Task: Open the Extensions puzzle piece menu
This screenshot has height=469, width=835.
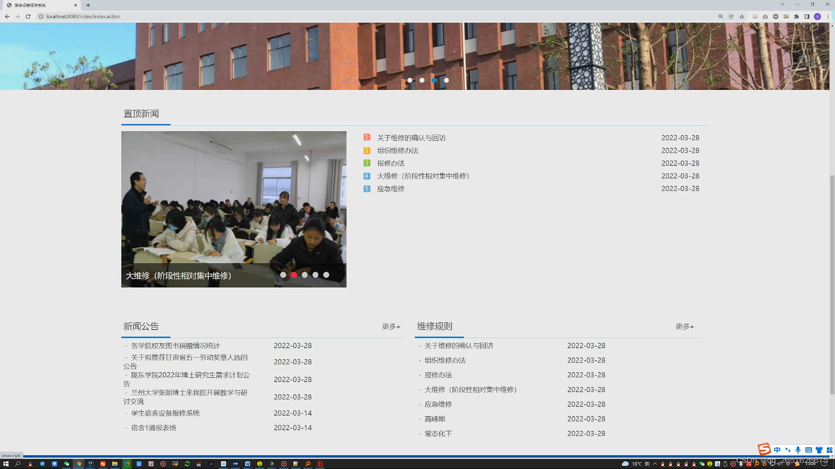Action: (796, 17)
